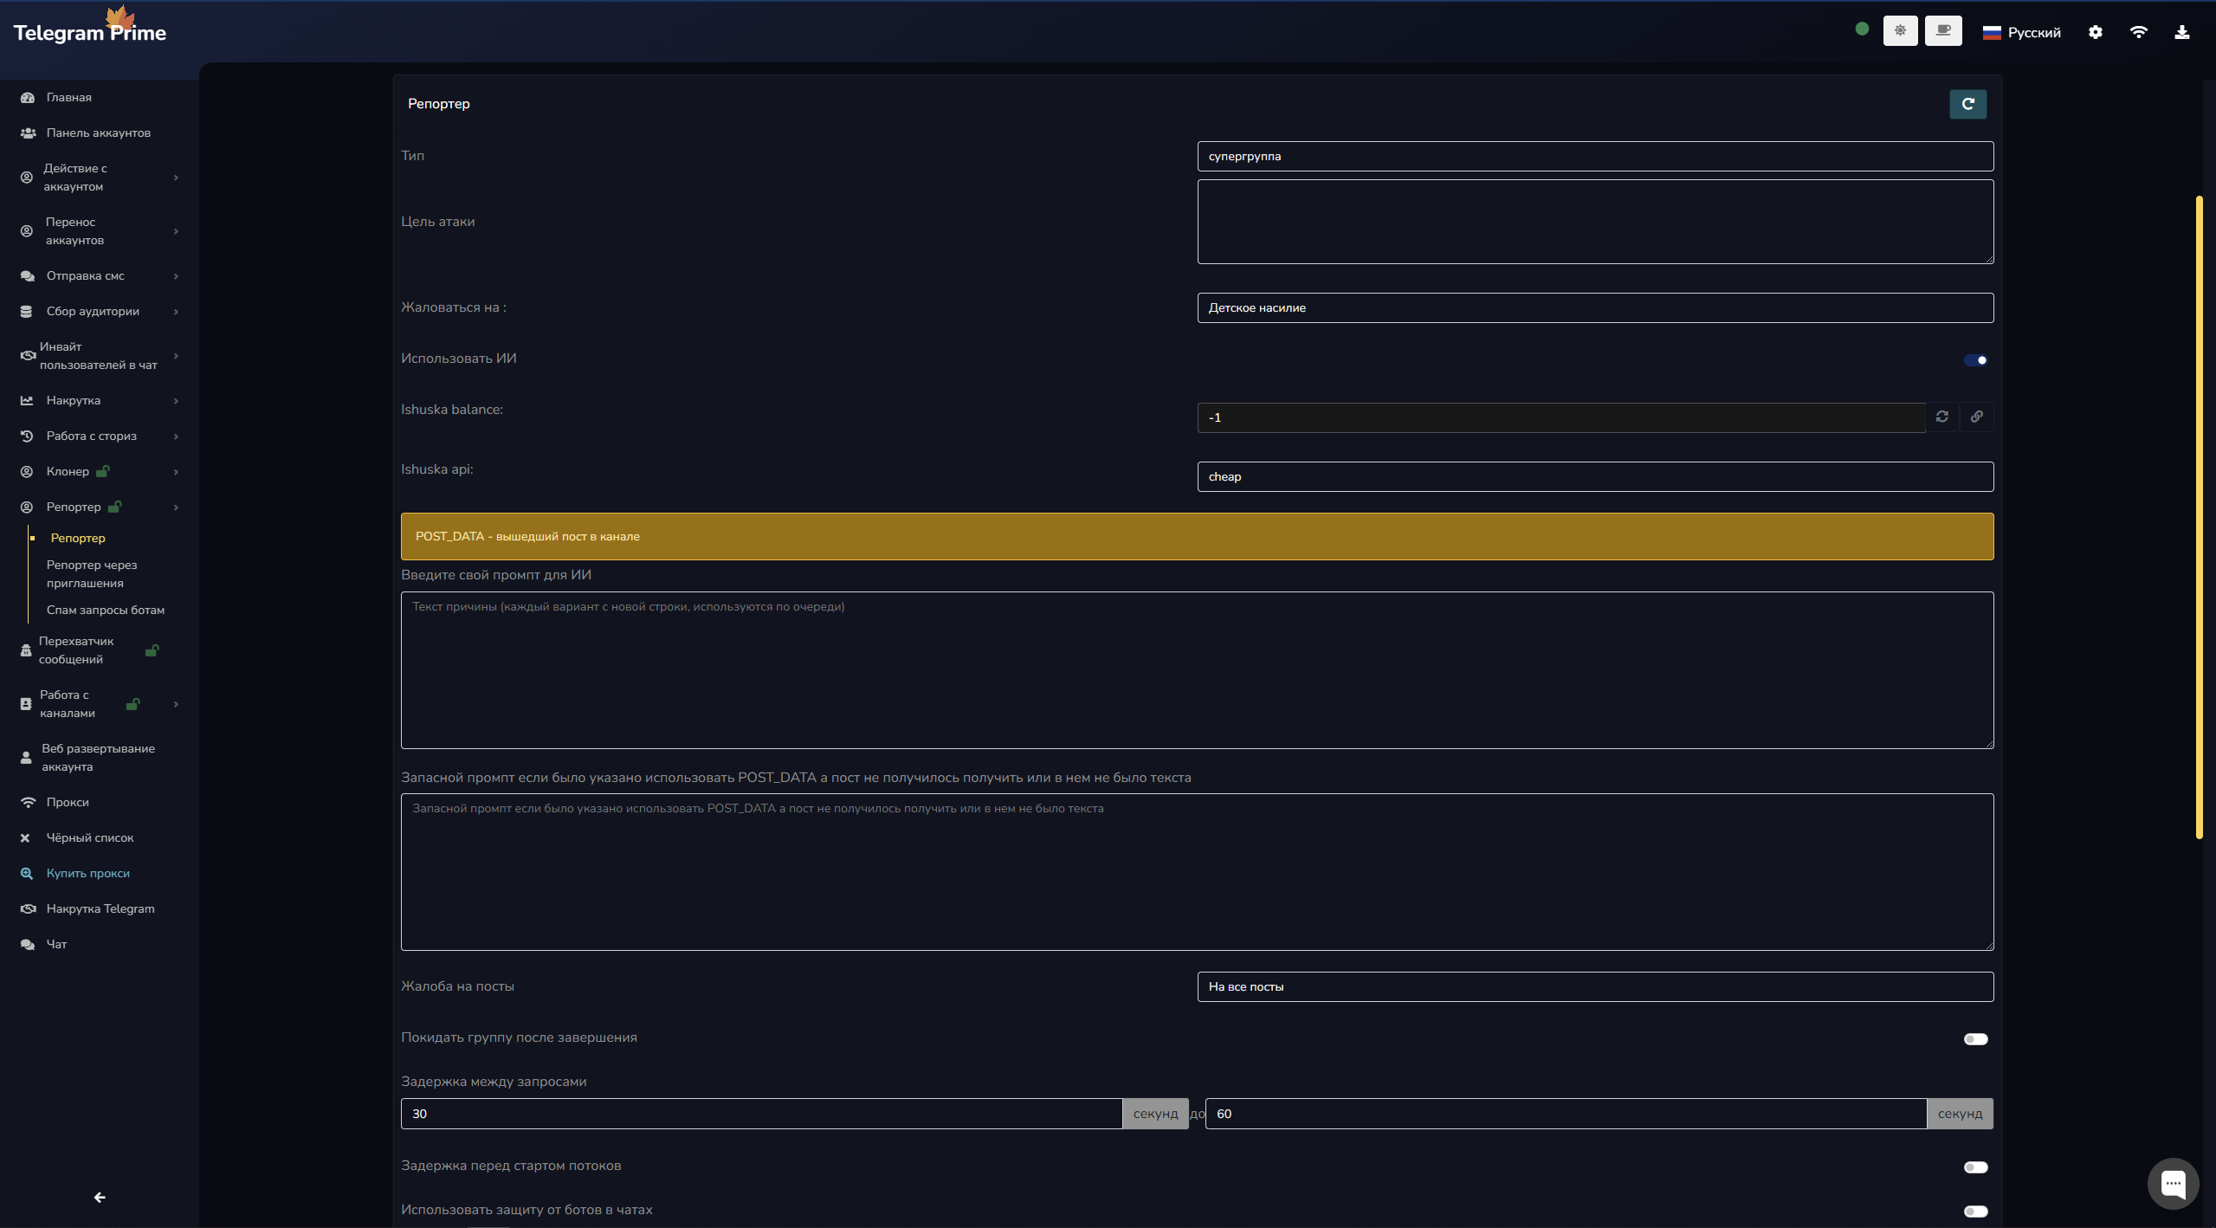Enable Использовать защиту от ботов в чатах
Screen dimensions: 2216x1228
1975,1212
